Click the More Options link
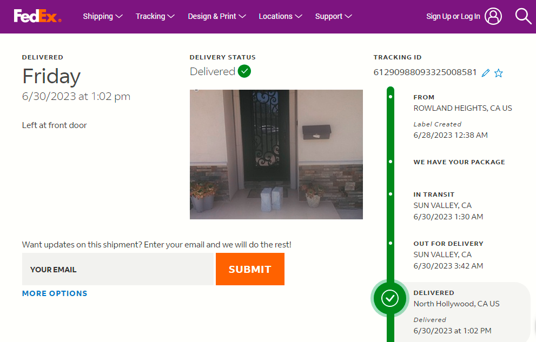 [55, 293]
